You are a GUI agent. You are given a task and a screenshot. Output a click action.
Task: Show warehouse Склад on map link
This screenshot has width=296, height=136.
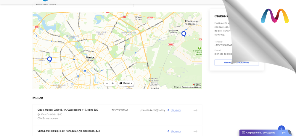pos(176,131)
